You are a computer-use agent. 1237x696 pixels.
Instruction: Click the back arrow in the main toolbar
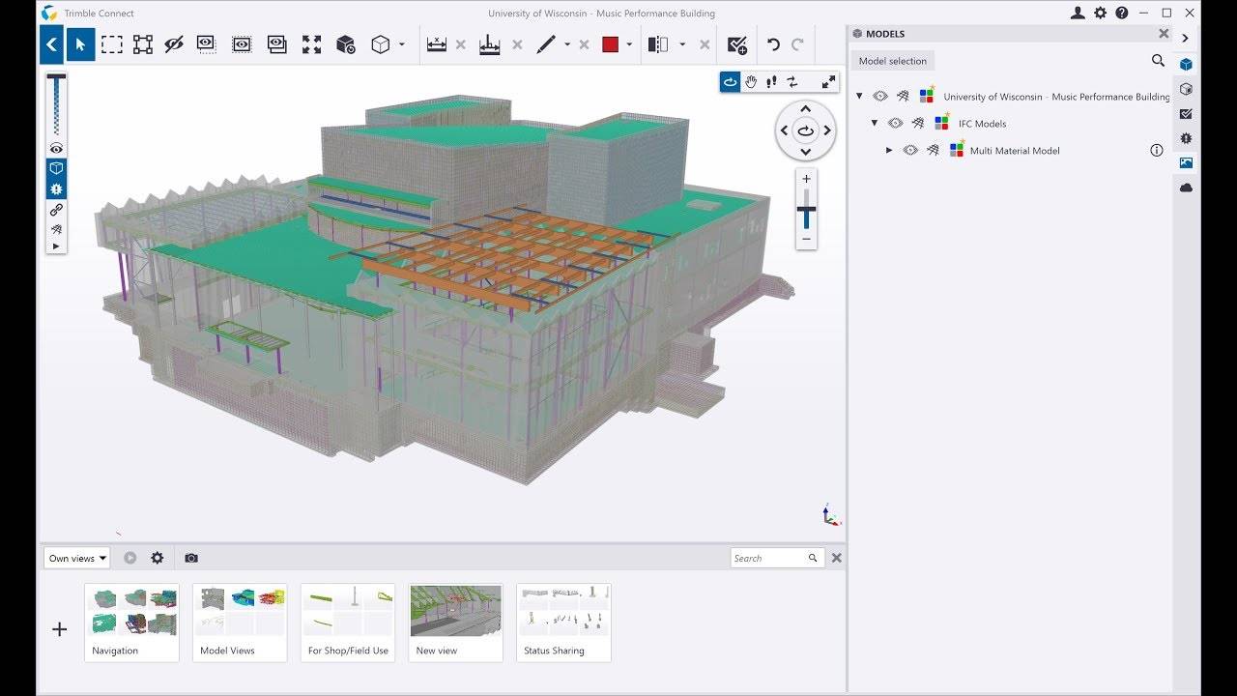click(x=51, y=44)
